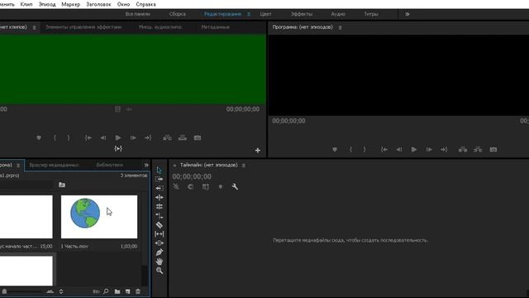Play clip in Source monitor
529x298 pixels.
(117, 138)
